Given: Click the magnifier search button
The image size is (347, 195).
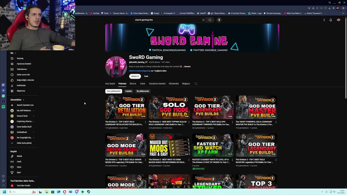Looking at the screenshot, I should [x=210, y=20].
